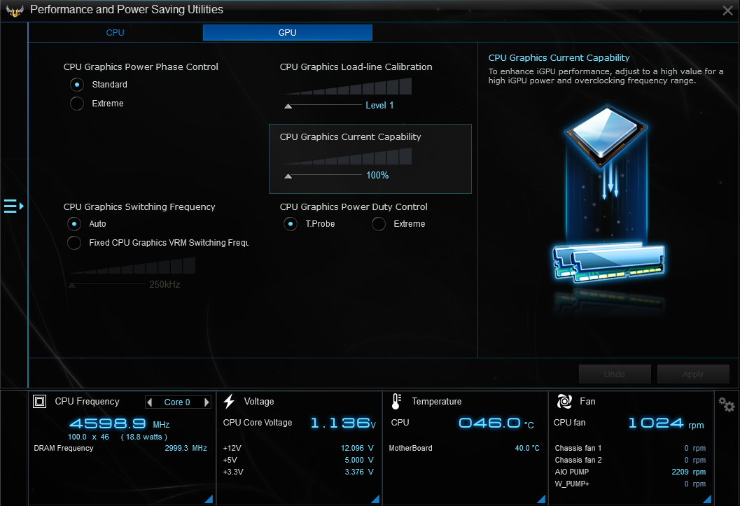The image size is (740, 506).
Task: Switch to the GPU tab
Action: pos(288,32)
